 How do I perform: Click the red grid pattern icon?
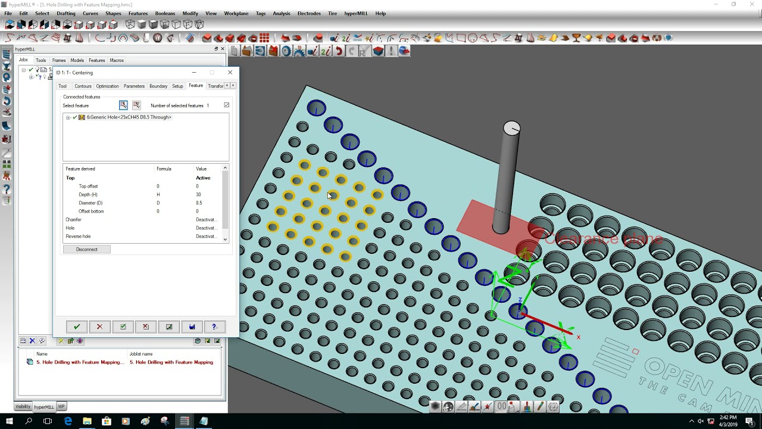(x=264, y=38)
